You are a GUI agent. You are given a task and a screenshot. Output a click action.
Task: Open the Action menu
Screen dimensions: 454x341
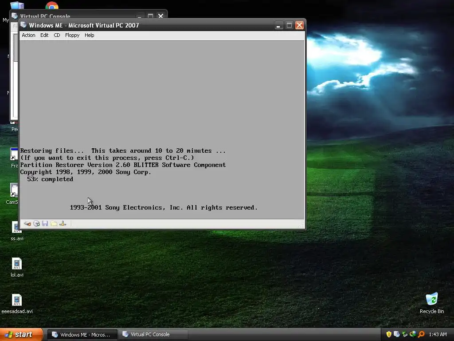click(x=28, y=35)
